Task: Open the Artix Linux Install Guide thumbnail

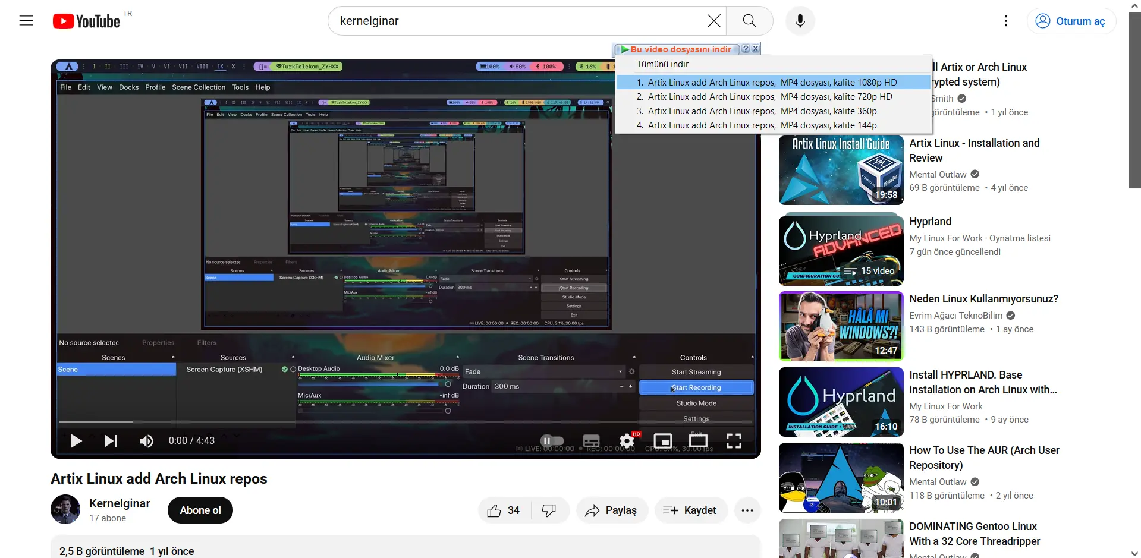Action: click(841, 170)
